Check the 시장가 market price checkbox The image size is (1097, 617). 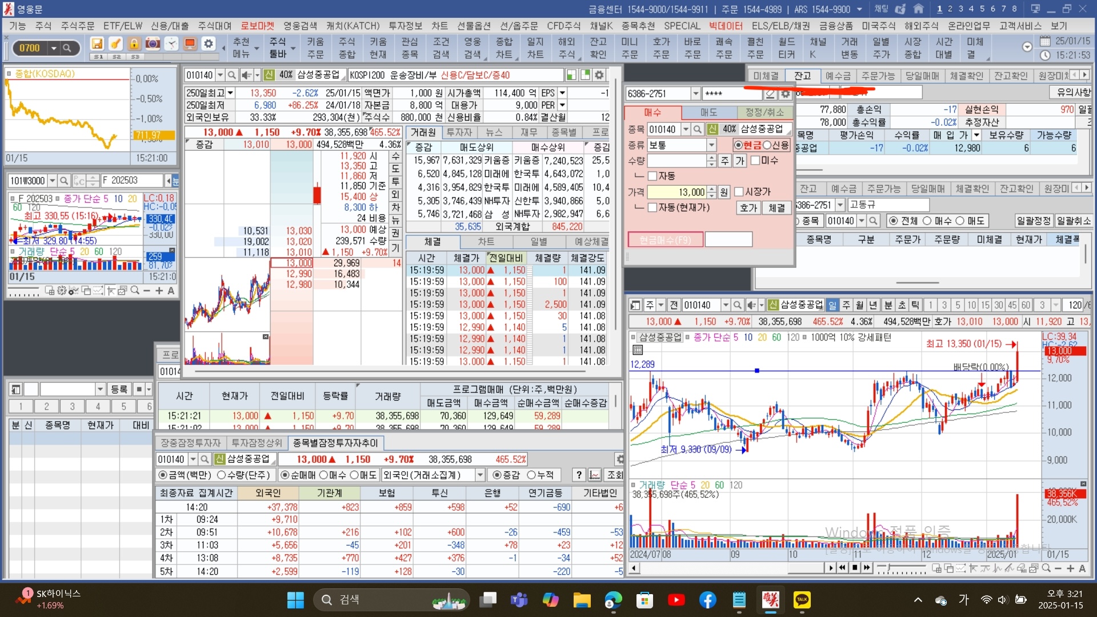click(739, 192)
